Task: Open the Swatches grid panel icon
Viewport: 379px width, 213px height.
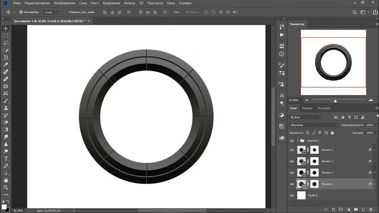Action: tap(282, 126)
